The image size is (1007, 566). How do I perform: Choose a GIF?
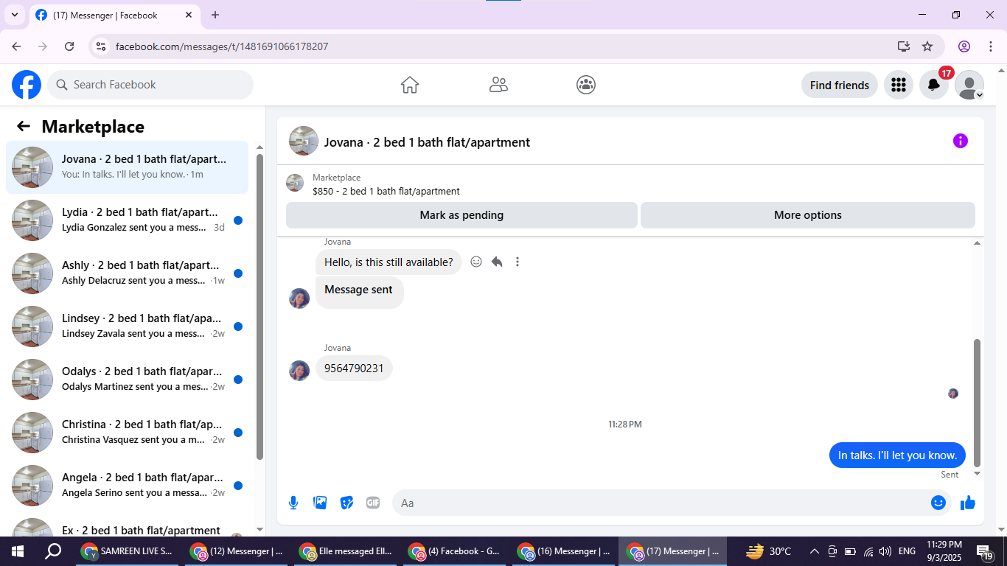tap(373, 503)
